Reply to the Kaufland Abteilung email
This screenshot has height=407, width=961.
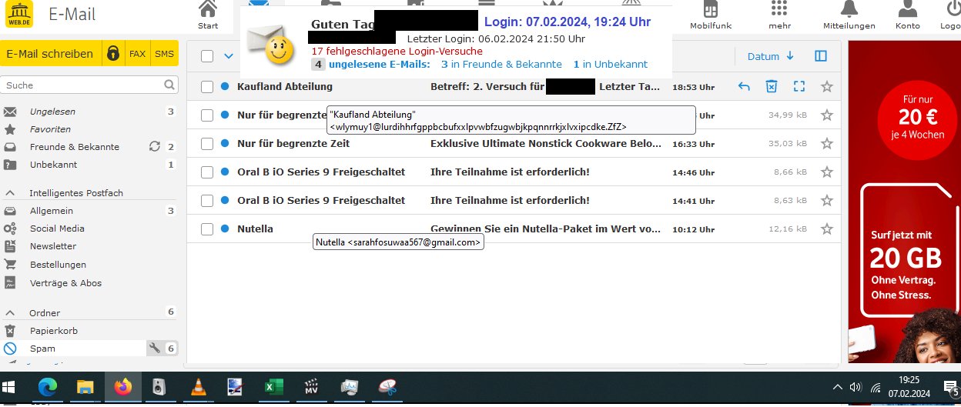point(744,87)
